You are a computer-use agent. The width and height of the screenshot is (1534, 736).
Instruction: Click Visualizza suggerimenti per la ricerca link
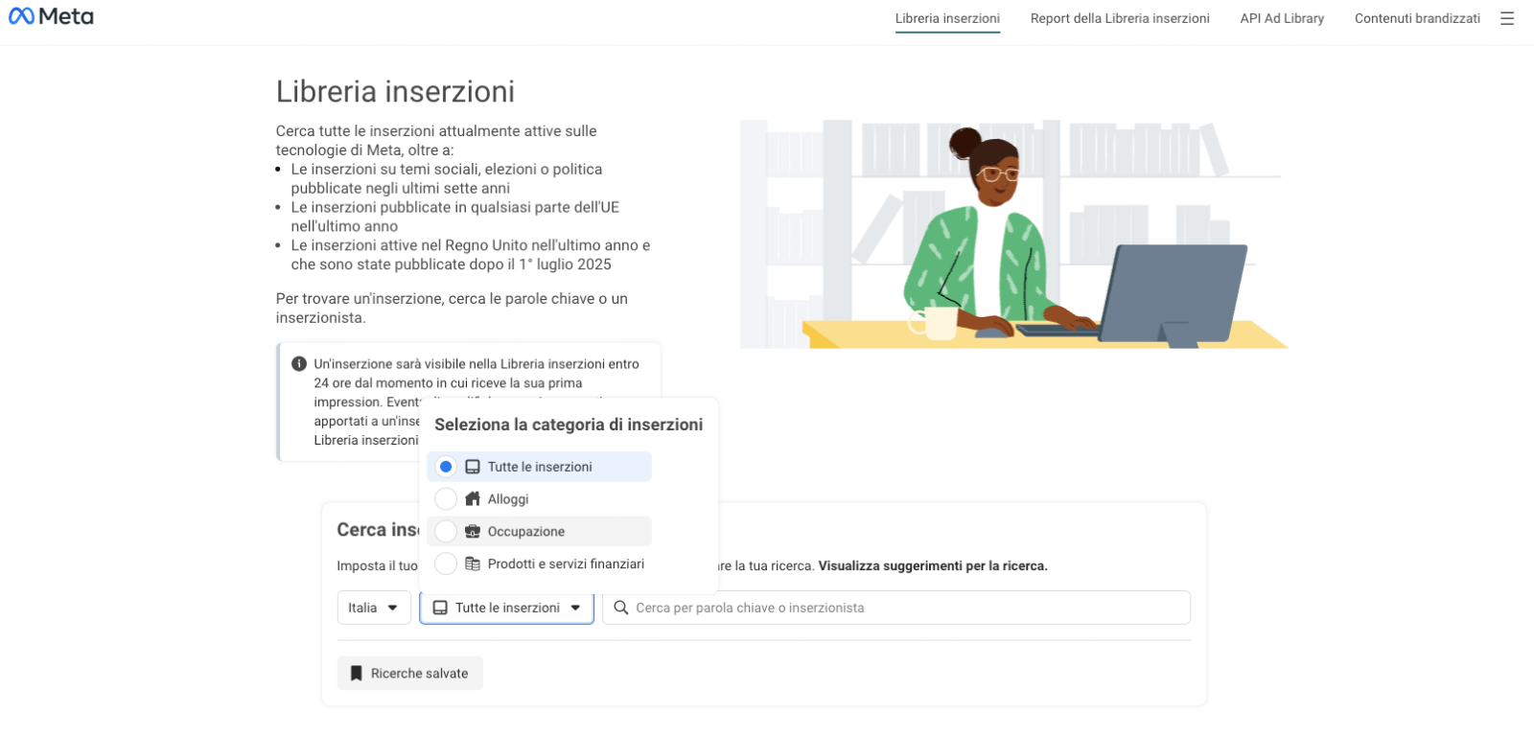(x=933, y=566)
